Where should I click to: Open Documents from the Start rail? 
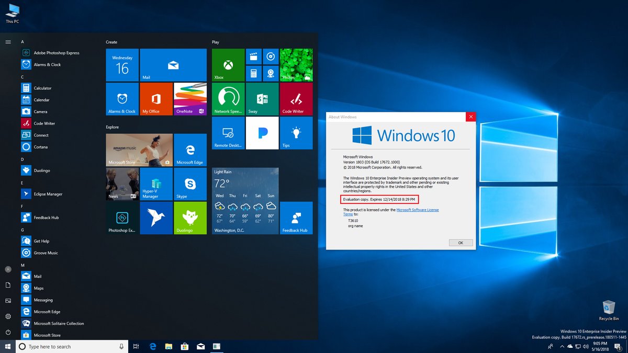(x=8, y=285)
